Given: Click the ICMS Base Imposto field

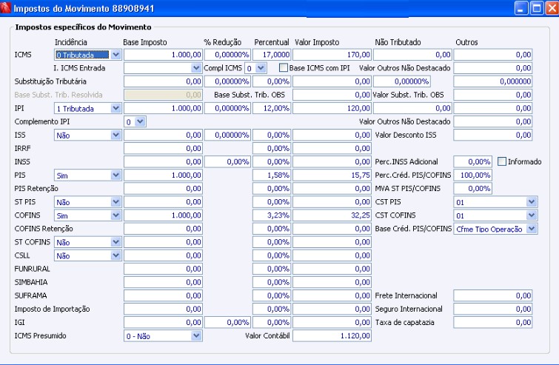Looking at the screenshot, I should pyautogui.click(x=164, y=55).
